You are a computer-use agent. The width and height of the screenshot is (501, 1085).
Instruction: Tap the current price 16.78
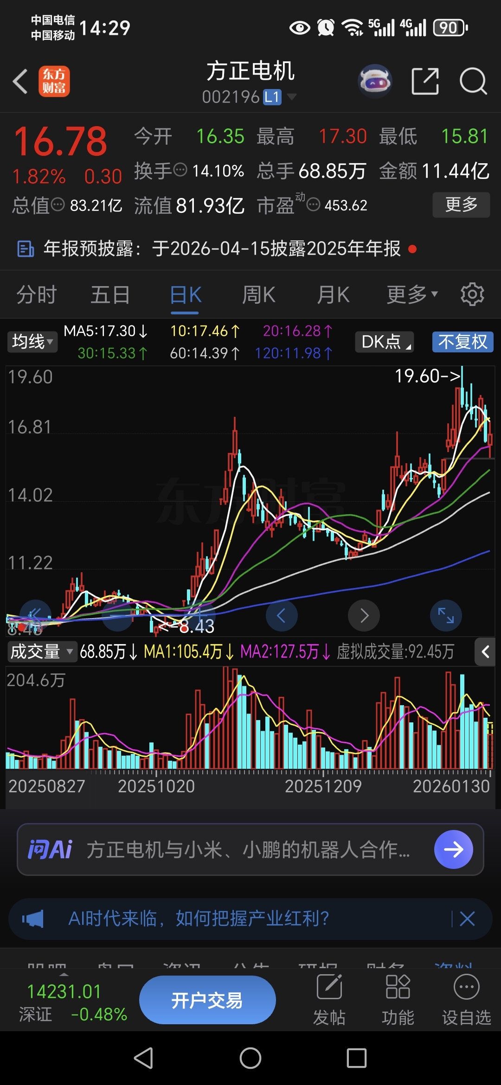point(60,141)
